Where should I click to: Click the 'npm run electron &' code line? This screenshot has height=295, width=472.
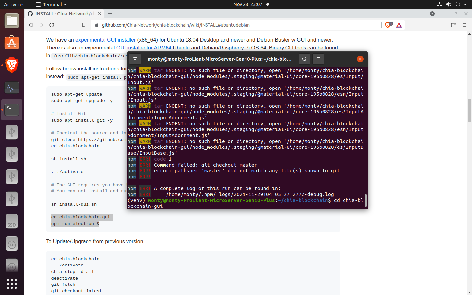click(75, 224)
